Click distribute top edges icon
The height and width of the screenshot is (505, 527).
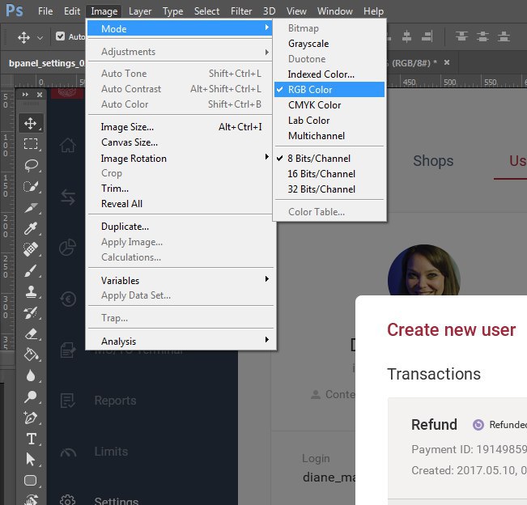pos(461,36)
